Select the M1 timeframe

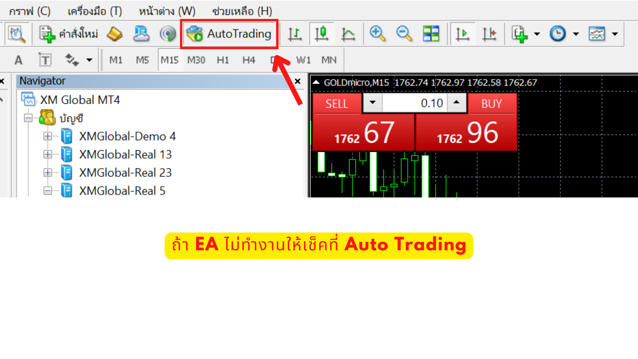click(x=116, y=60)
